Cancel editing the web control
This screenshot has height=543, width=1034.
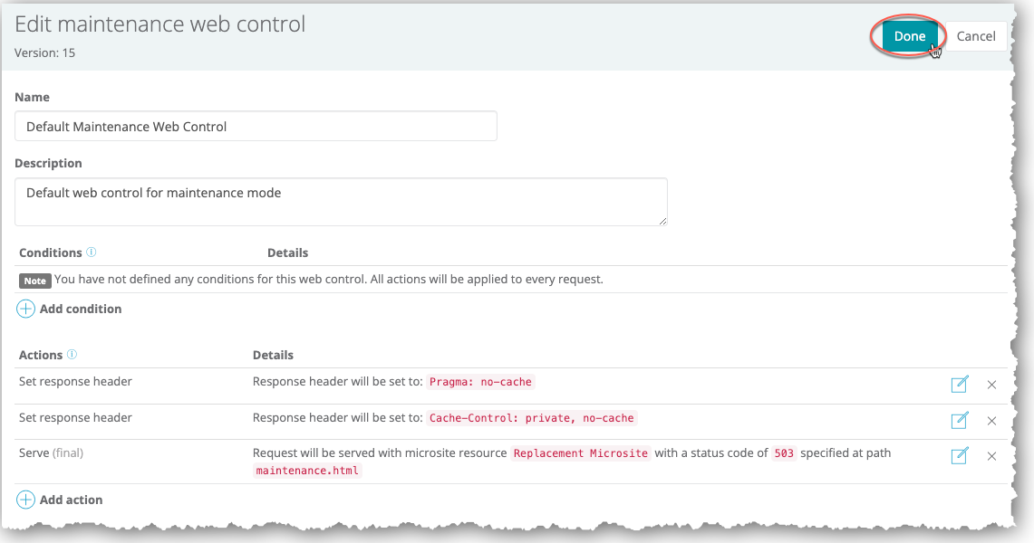[975, 36]
